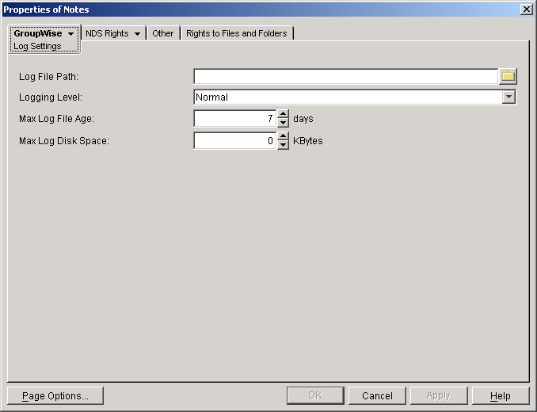Focus the Max Log Disk Space field
The image size is (537, 412).
235,141
